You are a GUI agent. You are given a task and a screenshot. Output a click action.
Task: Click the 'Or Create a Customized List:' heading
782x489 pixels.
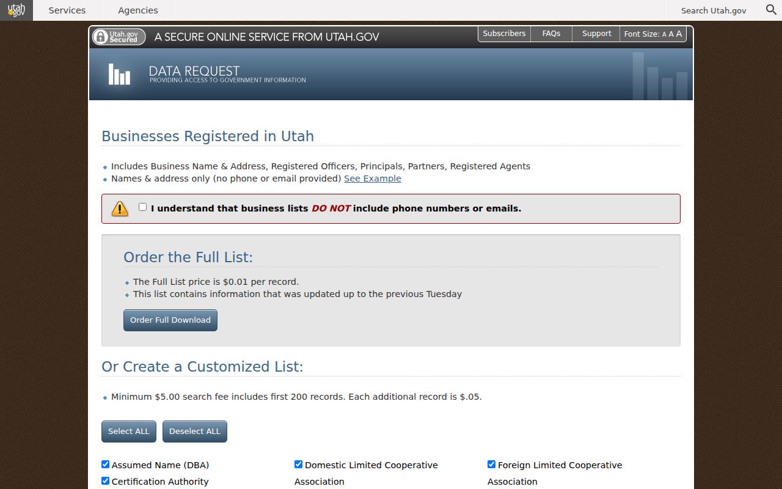coord(202,367)
